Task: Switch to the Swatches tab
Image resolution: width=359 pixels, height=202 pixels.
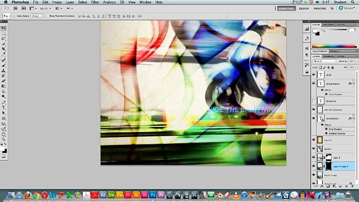Action: pos(328,25)
